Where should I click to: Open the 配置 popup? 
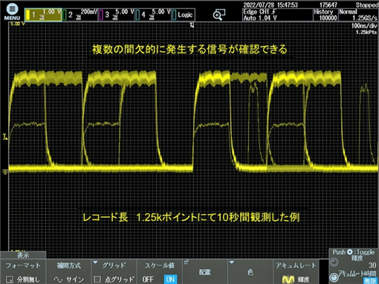point(205,272)
